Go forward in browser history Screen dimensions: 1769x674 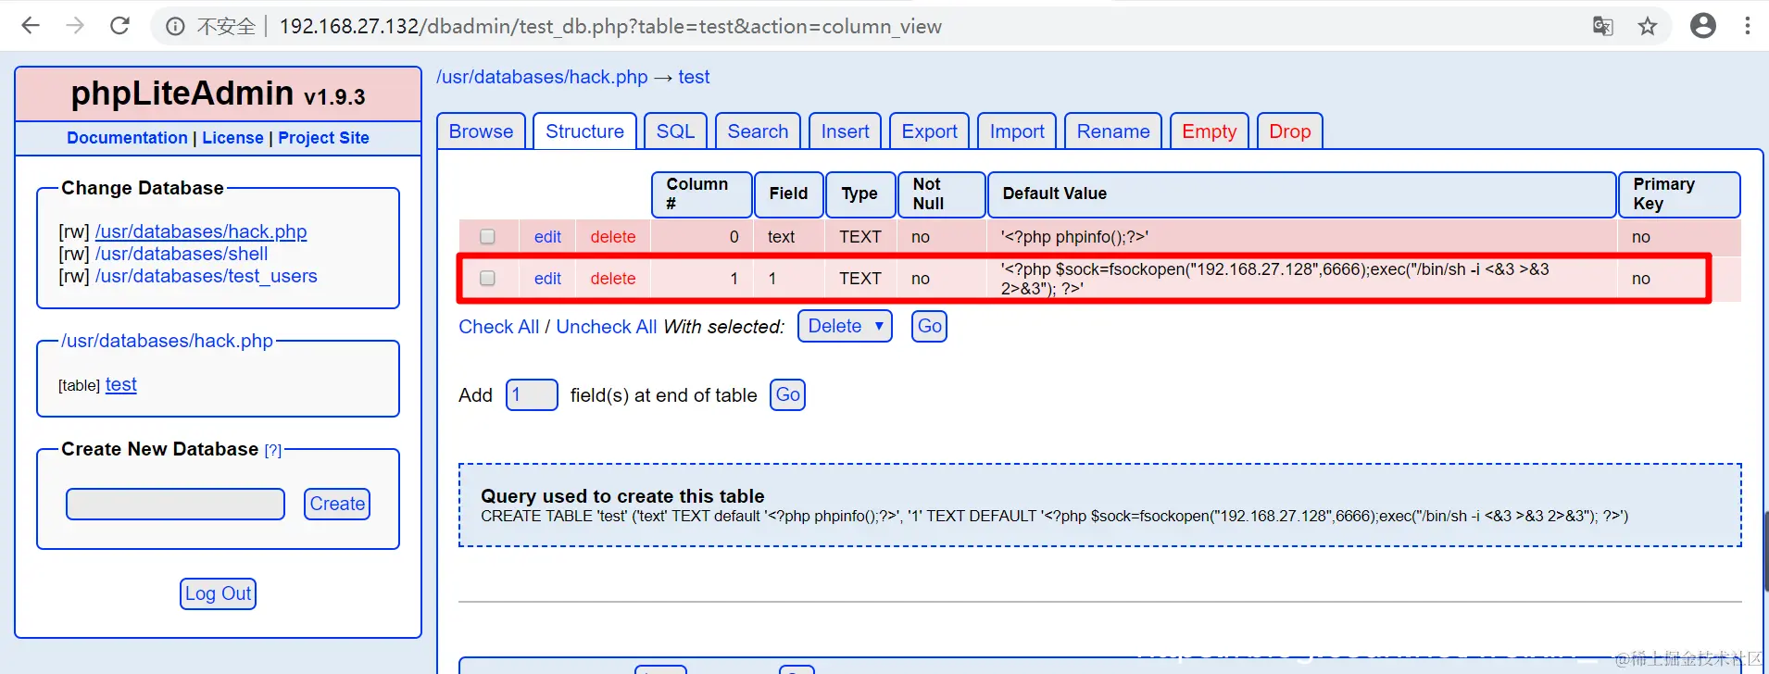(75, 26)
